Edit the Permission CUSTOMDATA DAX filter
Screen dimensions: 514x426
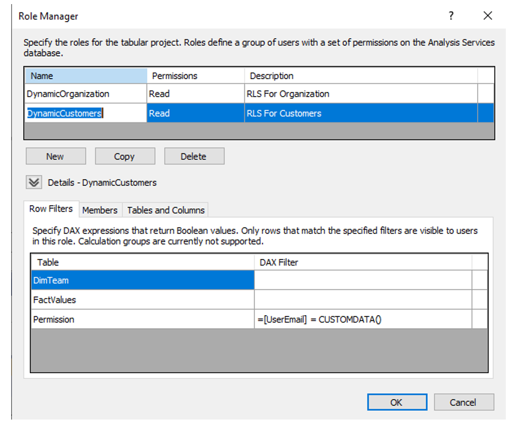pyautogui.click(x=363, y=319)
